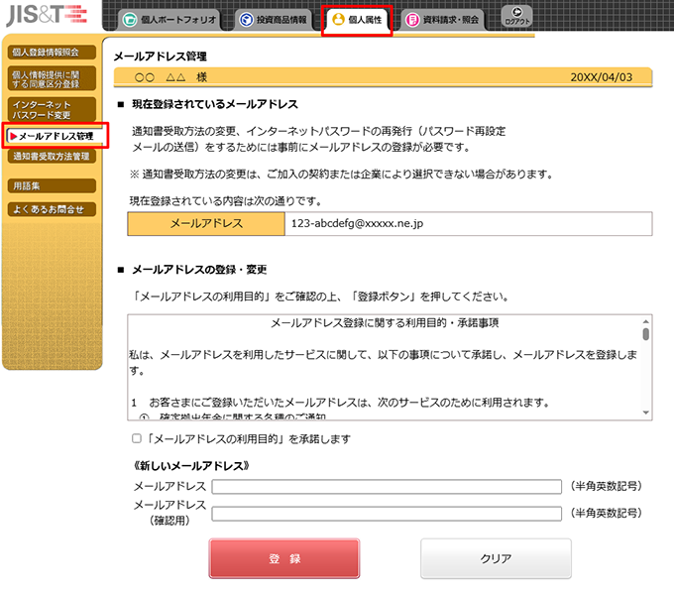This screenshot has height=593, width=674.
Task: Open the 個人ポートフォリオ tab
Action: pyautogui.click(x=175, y=20)
